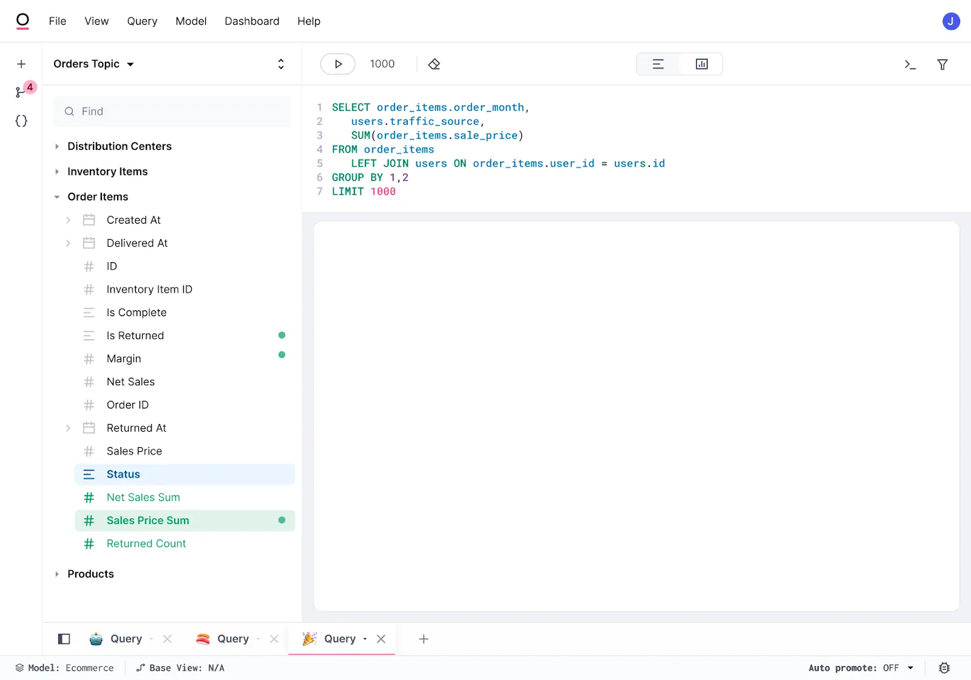
Task: Click the SQL editor line GROUP BY 1,2
Action: [370, 177]
